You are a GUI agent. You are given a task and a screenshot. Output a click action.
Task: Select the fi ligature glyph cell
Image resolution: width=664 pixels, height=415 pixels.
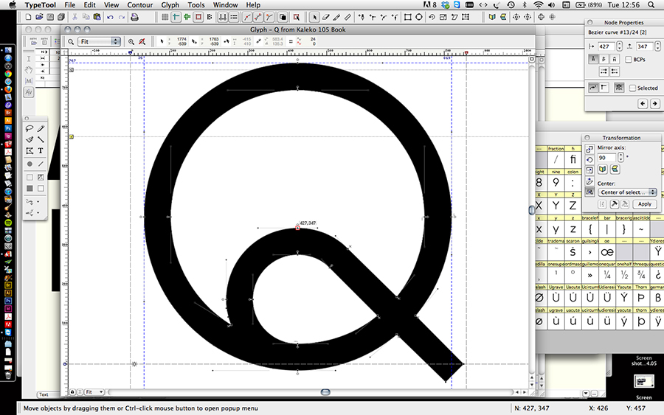[x=573, y=159]
